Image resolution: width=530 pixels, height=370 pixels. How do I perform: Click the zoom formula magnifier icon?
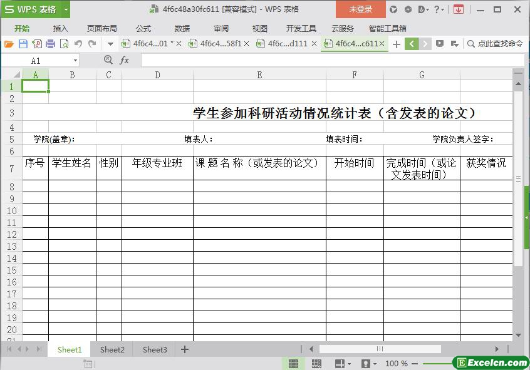[108, 60]
